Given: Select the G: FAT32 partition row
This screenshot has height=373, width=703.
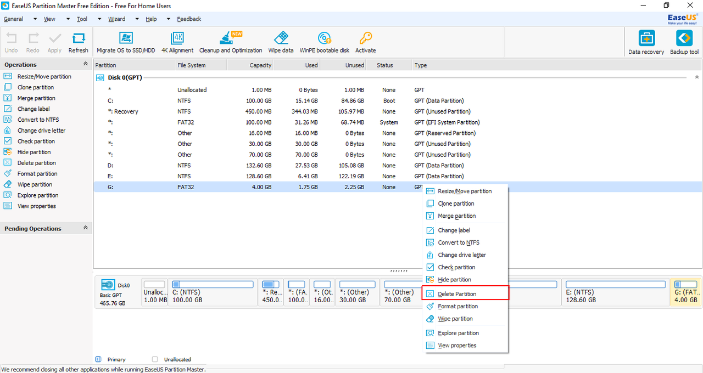Looking at the screenshot, I should [x=398, y=187].
